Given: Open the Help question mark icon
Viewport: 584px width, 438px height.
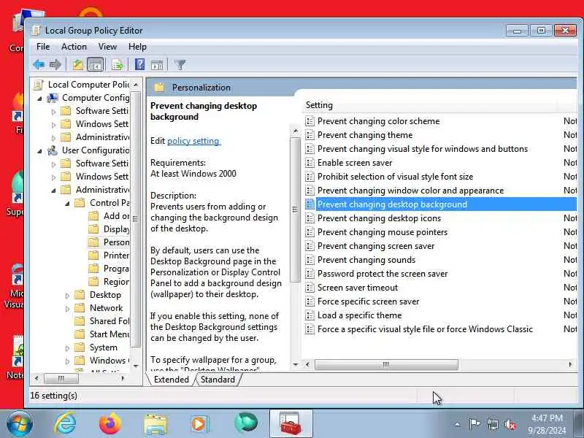Looking at the screenshot, I should point(139,64).
